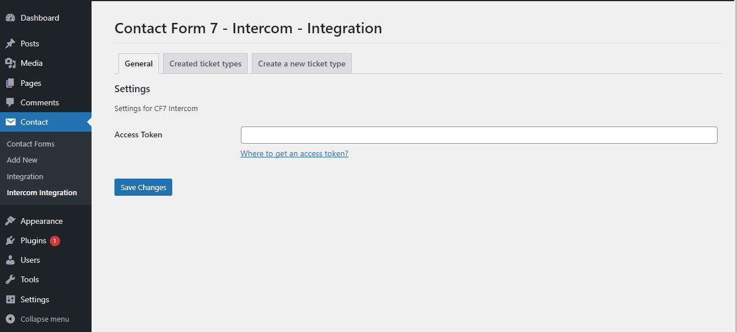Click the Save Changes button

tap(143, 187)
